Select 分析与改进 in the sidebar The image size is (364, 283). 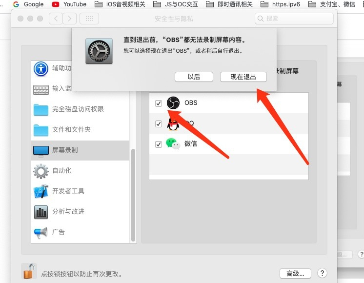click(x=80, y=212)
